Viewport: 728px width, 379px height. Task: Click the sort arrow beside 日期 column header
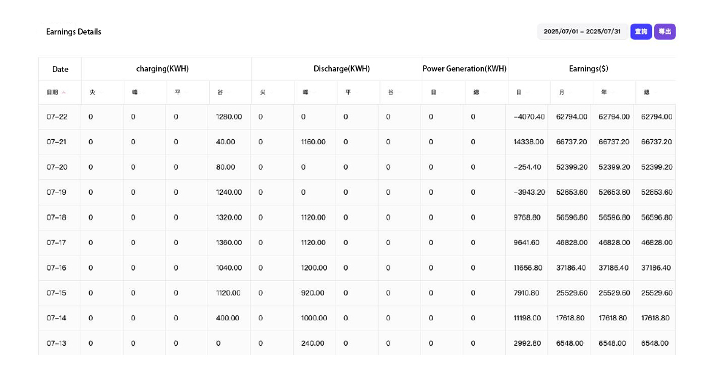tap(64, 93)
